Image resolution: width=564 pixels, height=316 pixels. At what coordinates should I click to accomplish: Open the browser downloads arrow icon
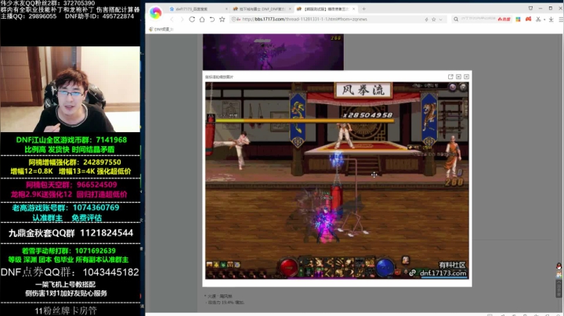[x=551, y=20]
